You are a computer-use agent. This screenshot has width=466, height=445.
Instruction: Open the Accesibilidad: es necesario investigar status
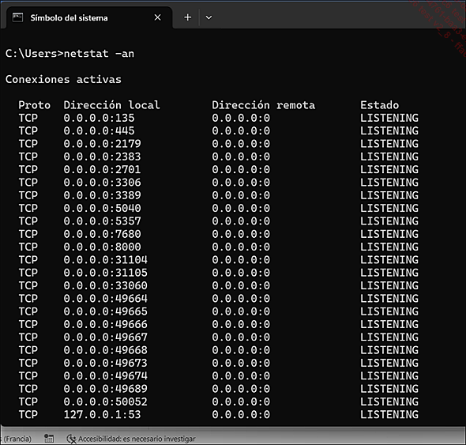[131, 439]
